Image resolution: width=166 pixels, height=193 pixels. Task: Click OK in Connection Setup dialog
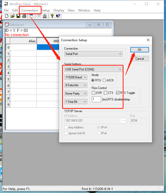(140, 50)
